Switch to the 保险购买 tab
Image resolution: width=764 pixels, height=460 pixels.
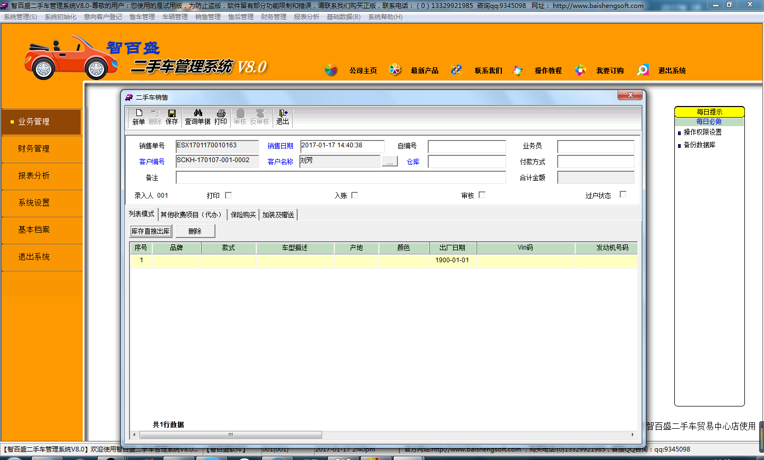[x=244, y=215]
